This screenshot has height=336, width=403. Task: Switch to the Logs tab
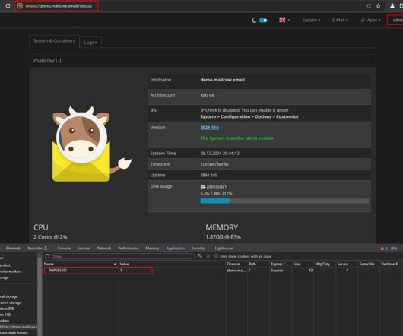[x=90, y=43]
